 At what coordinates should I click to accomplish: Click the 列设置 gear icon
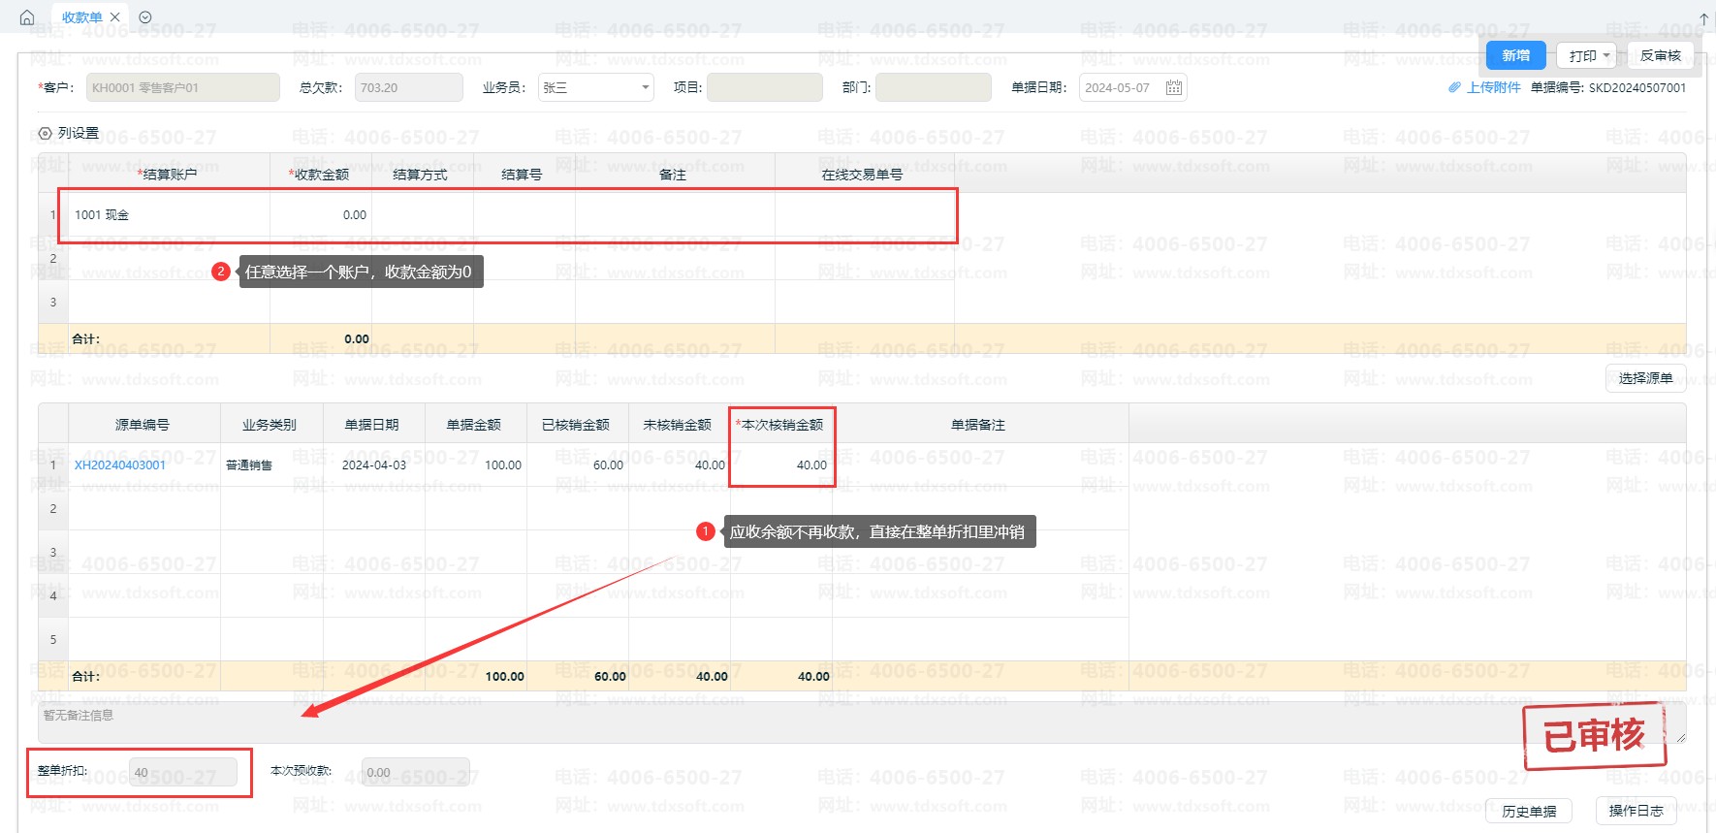click(x=45, y=134)
